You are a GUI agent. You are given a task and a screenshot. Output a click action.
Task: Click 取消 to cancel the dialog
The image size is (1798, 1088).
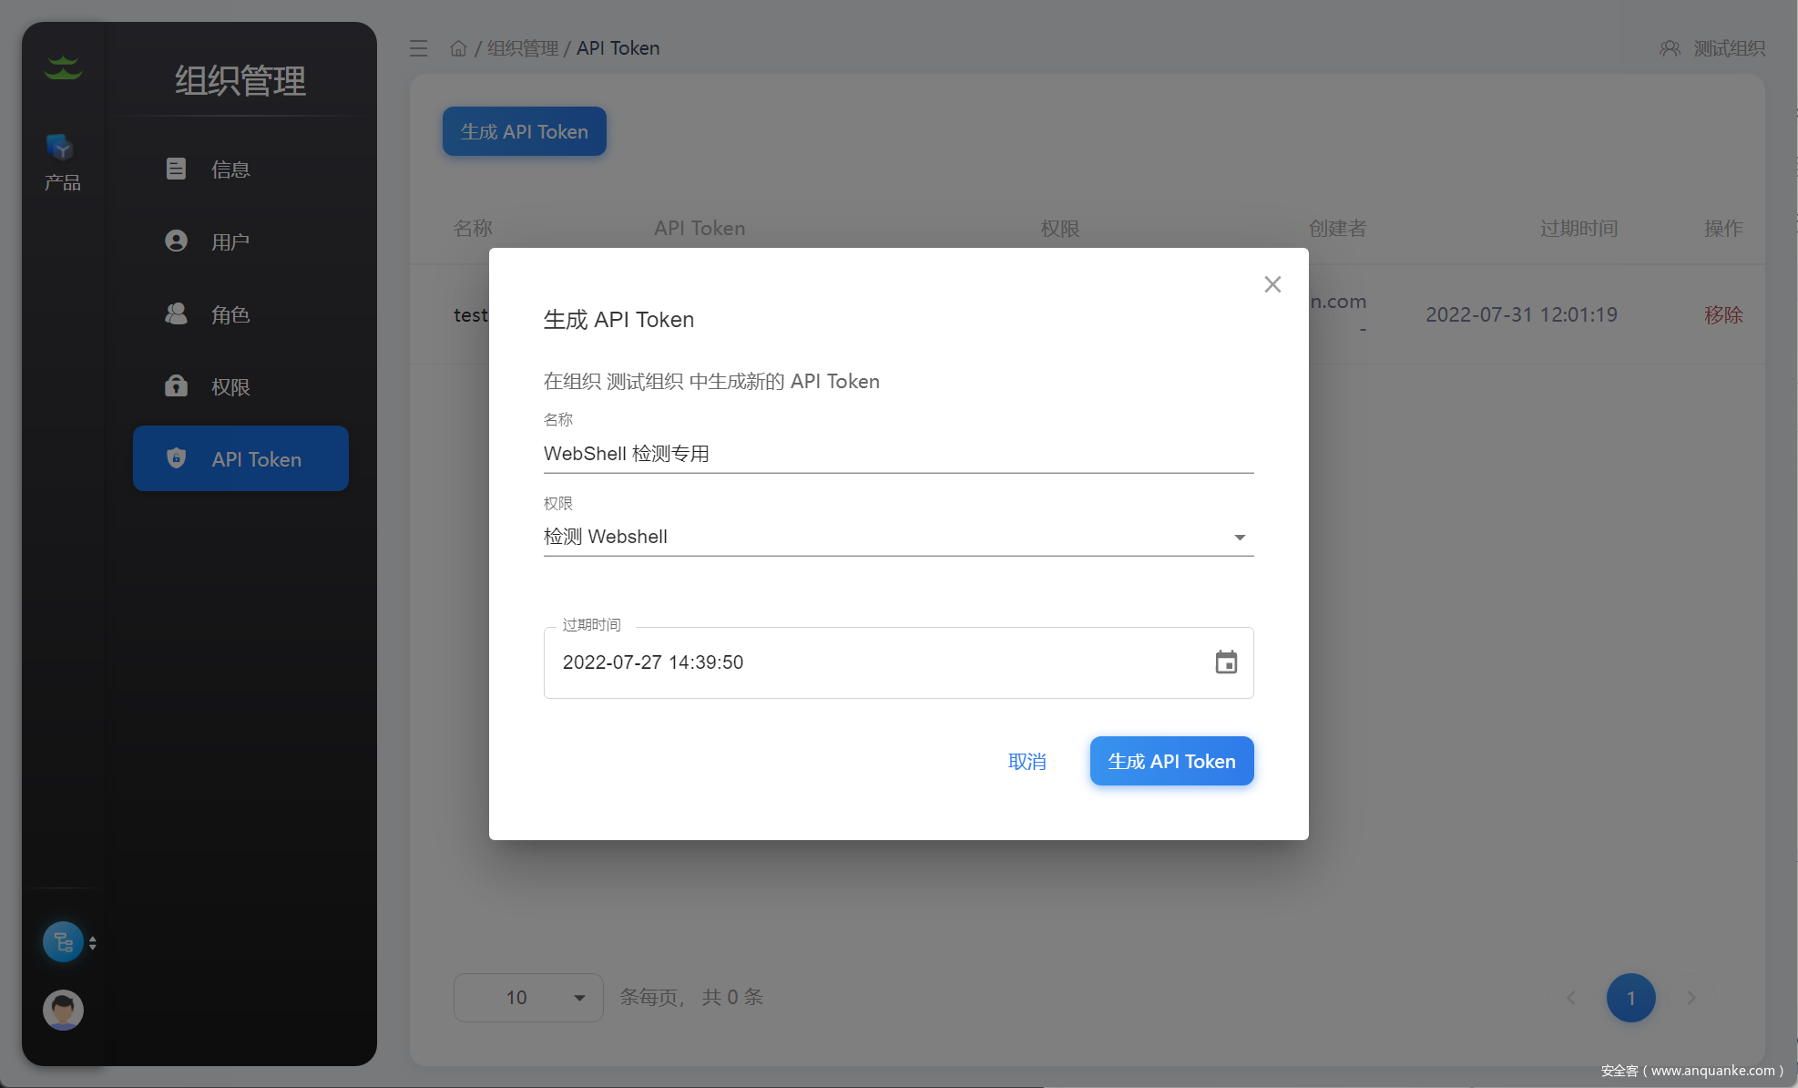1027,762
